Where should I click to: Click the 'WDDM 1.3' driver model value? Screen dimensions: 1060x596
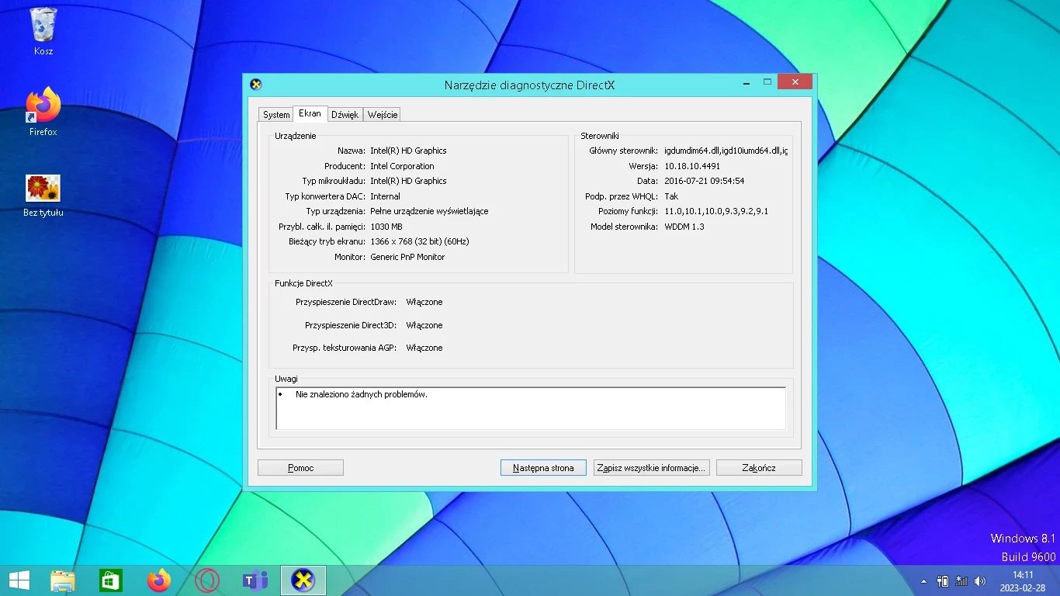684,227
